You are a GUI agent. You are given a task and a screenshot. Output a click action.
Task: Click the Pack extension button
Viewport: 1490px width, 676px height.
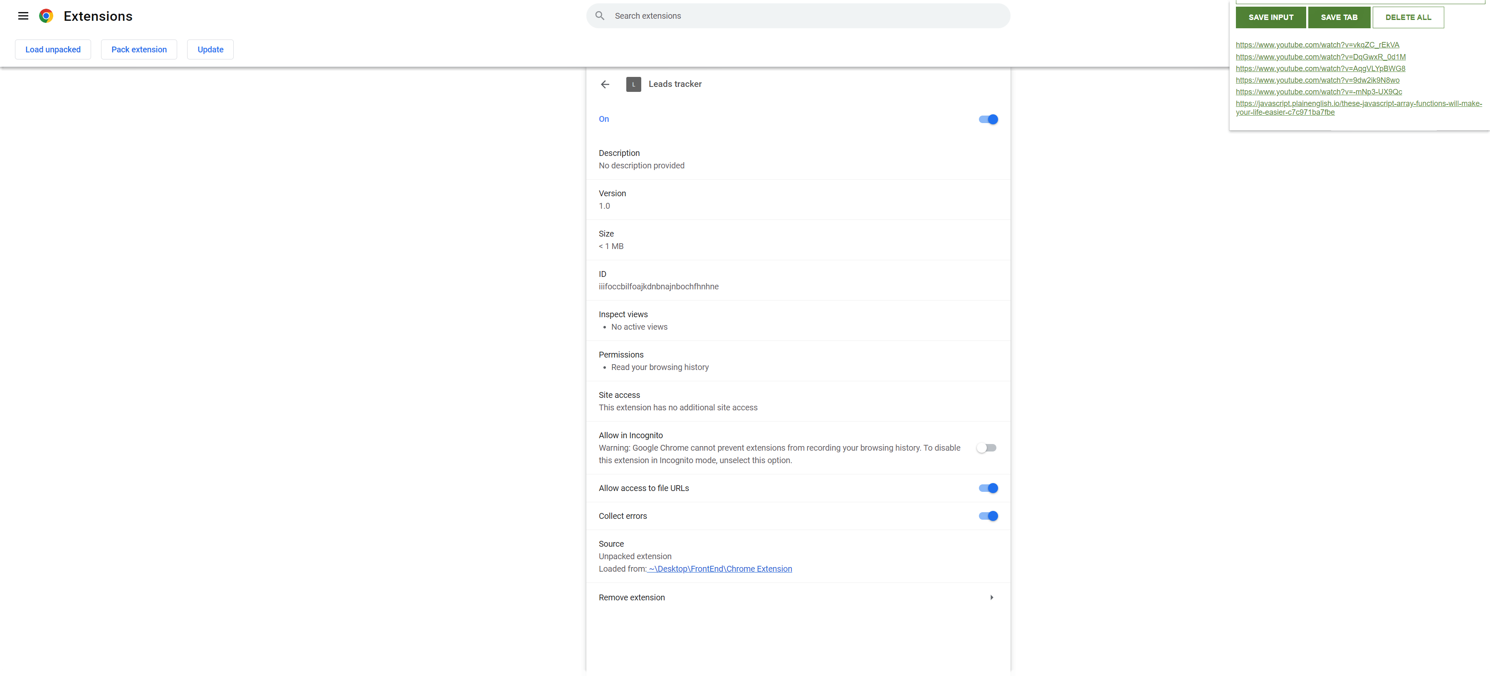[x=139, y=49]
